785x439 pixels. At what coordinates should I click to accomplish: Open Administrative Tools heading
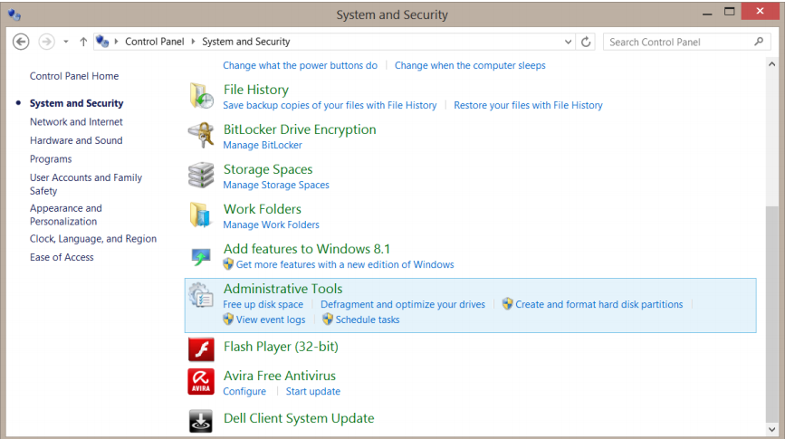282,289
